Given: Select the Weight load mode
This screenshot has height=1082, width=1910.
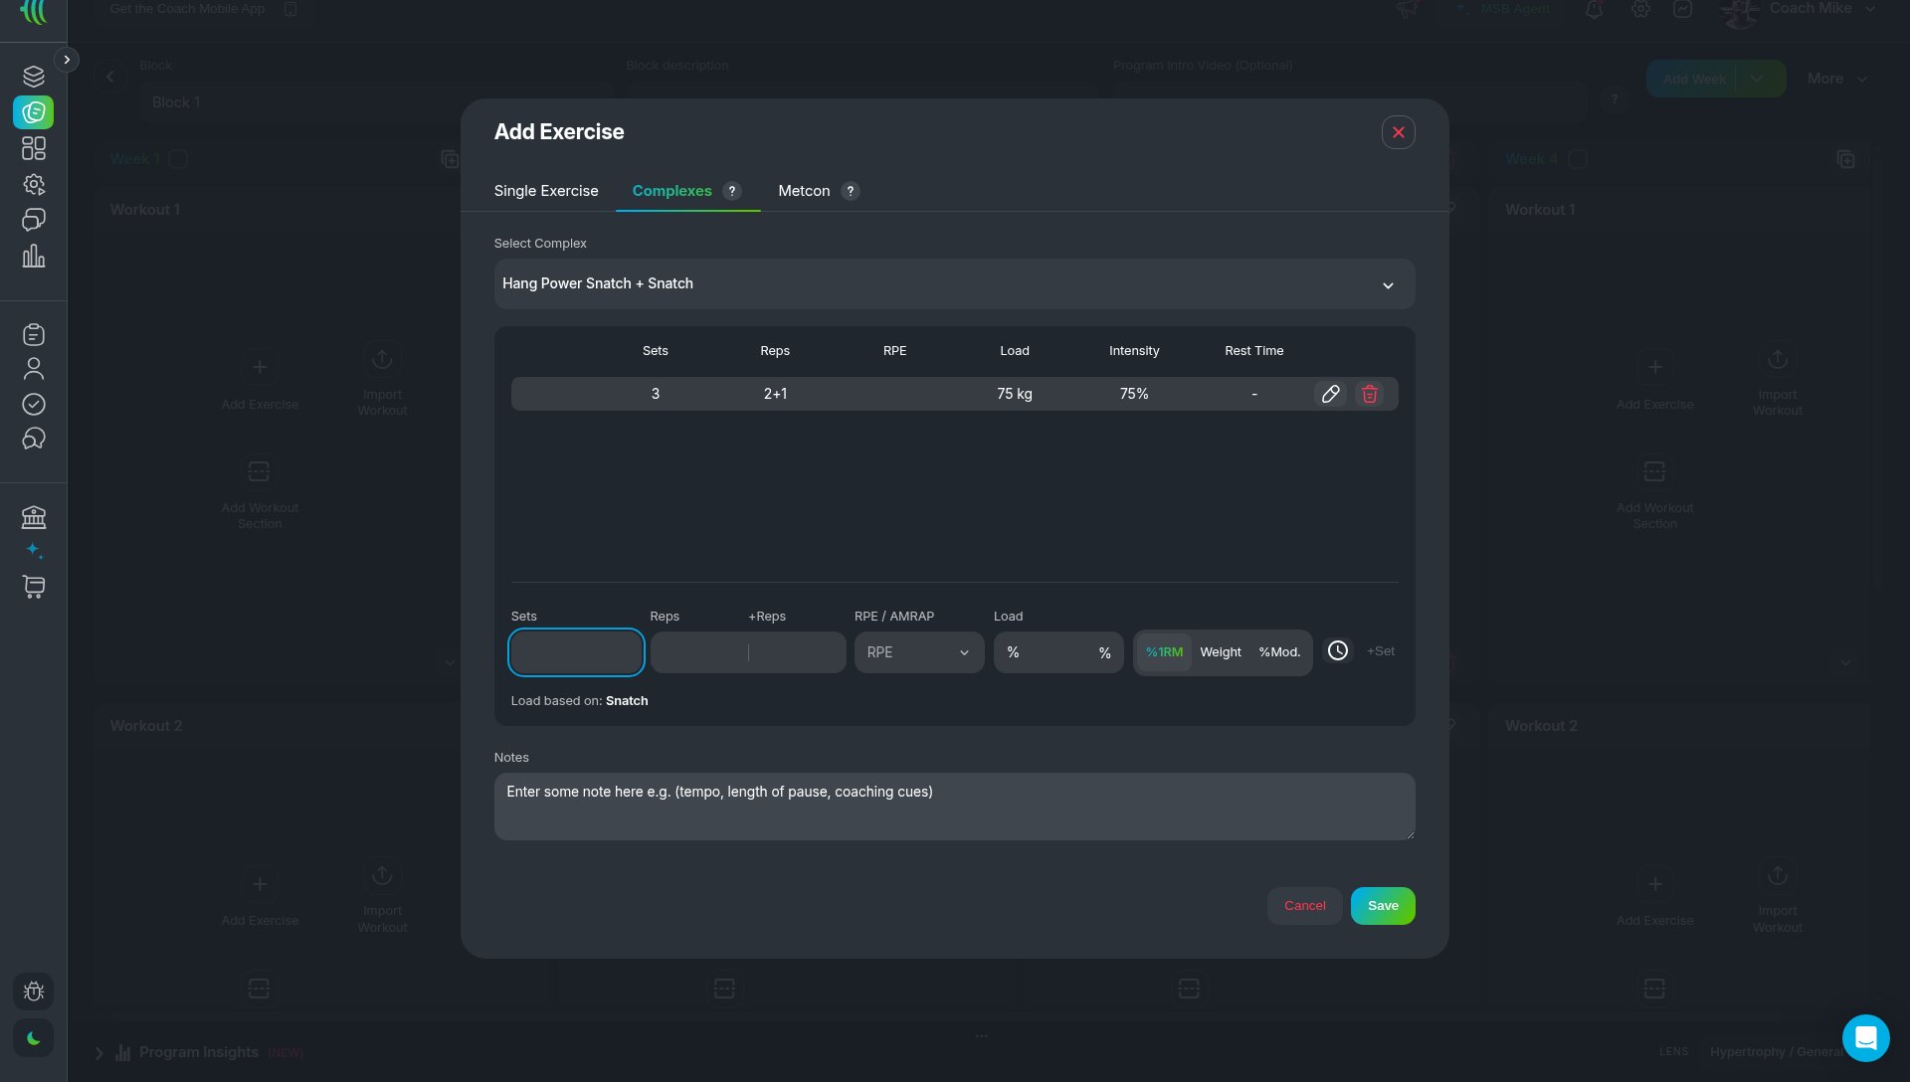Looking at the screenshot, I should pyautogui.click(x=1221, y=652).
